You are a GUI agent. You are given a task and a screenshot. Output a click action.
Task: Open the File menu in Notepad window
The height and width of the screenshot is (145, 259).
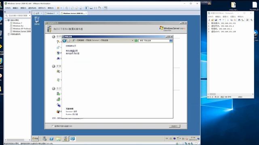(x=210, y=17)
